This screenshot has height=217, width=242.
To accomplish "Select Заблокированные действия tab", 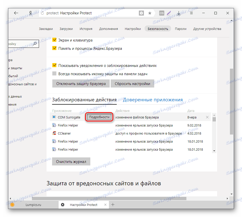I will tap(84, 100).
